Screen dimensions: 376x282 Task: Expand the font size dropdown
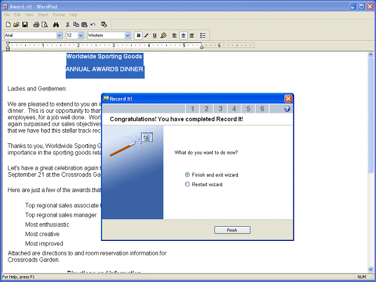80,35
